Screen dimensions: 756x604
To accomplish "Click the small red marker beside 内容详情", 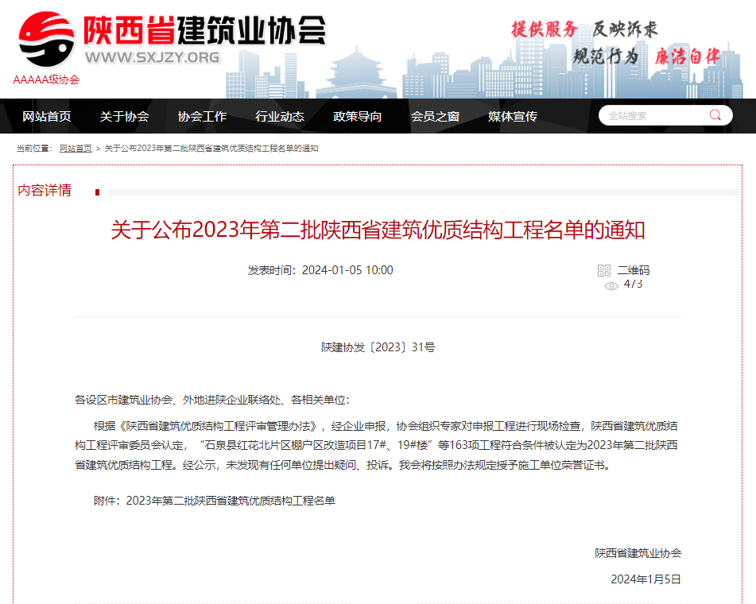I will pos(97,192).
